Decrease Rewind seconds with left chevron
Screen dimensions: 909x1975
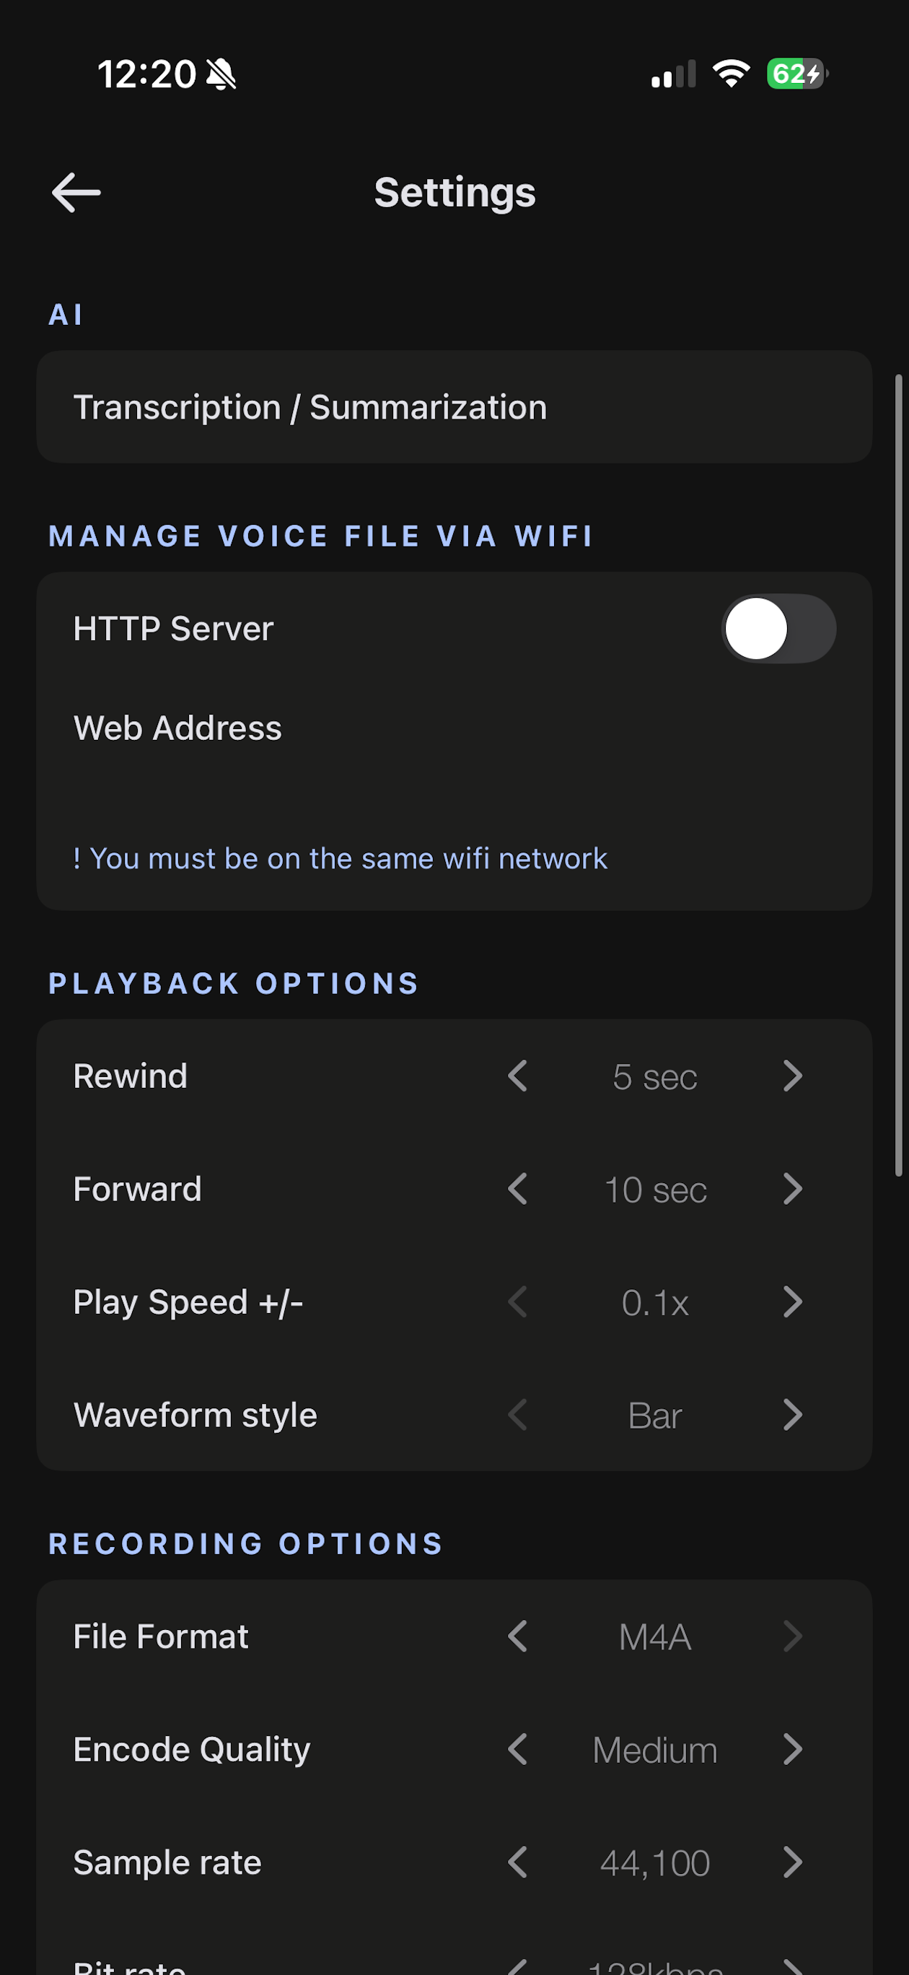518,1076
